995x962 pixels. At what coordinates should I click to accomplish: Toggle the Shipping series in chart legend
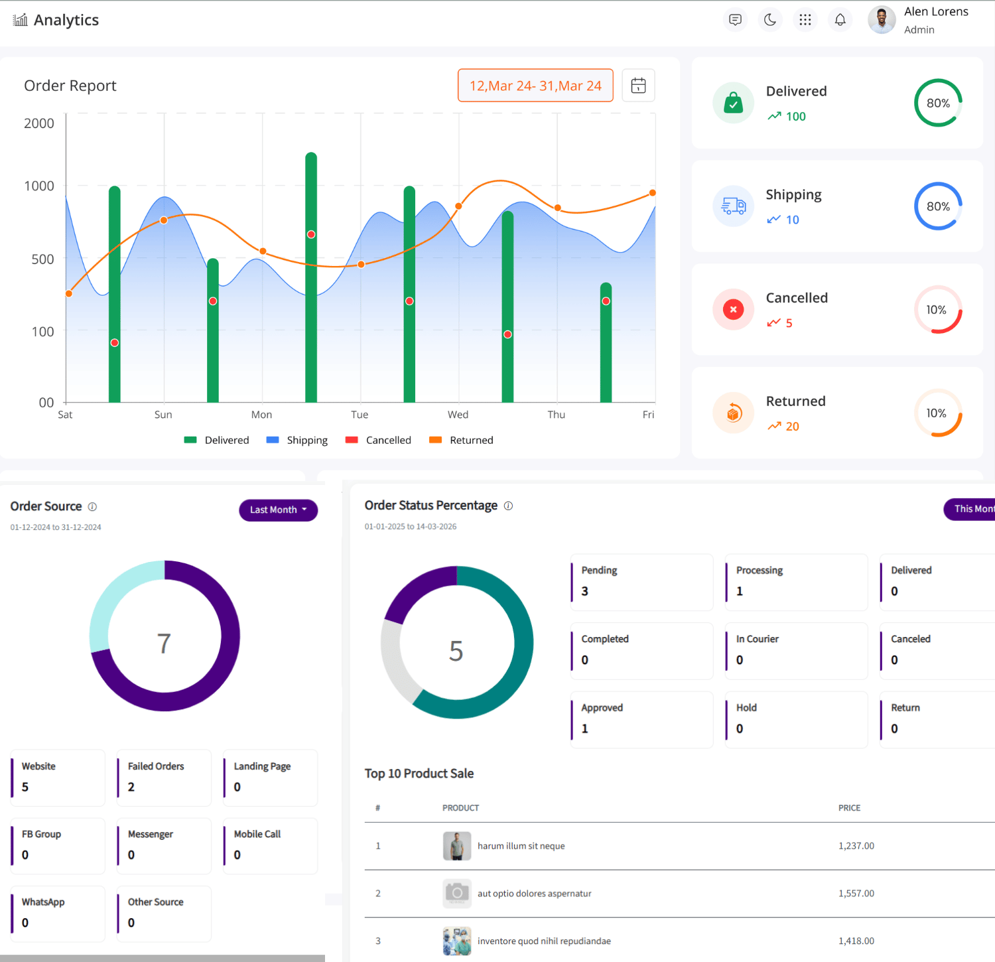click(x=297, y=439)
